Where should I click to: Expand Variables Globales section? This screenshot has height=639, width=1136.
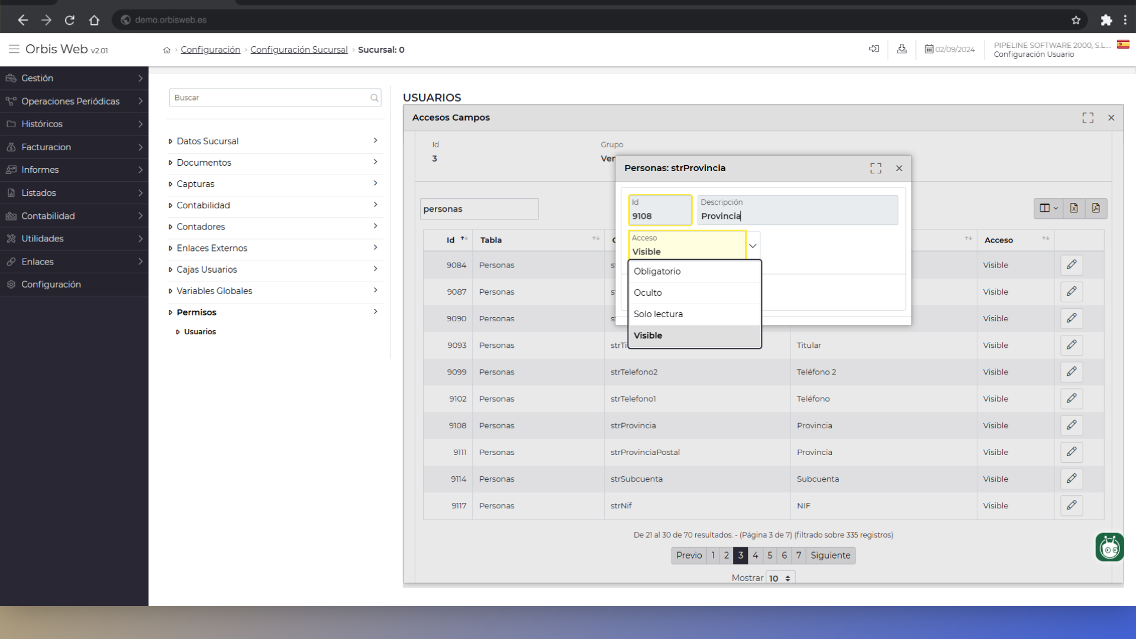(x=275, y=291)
